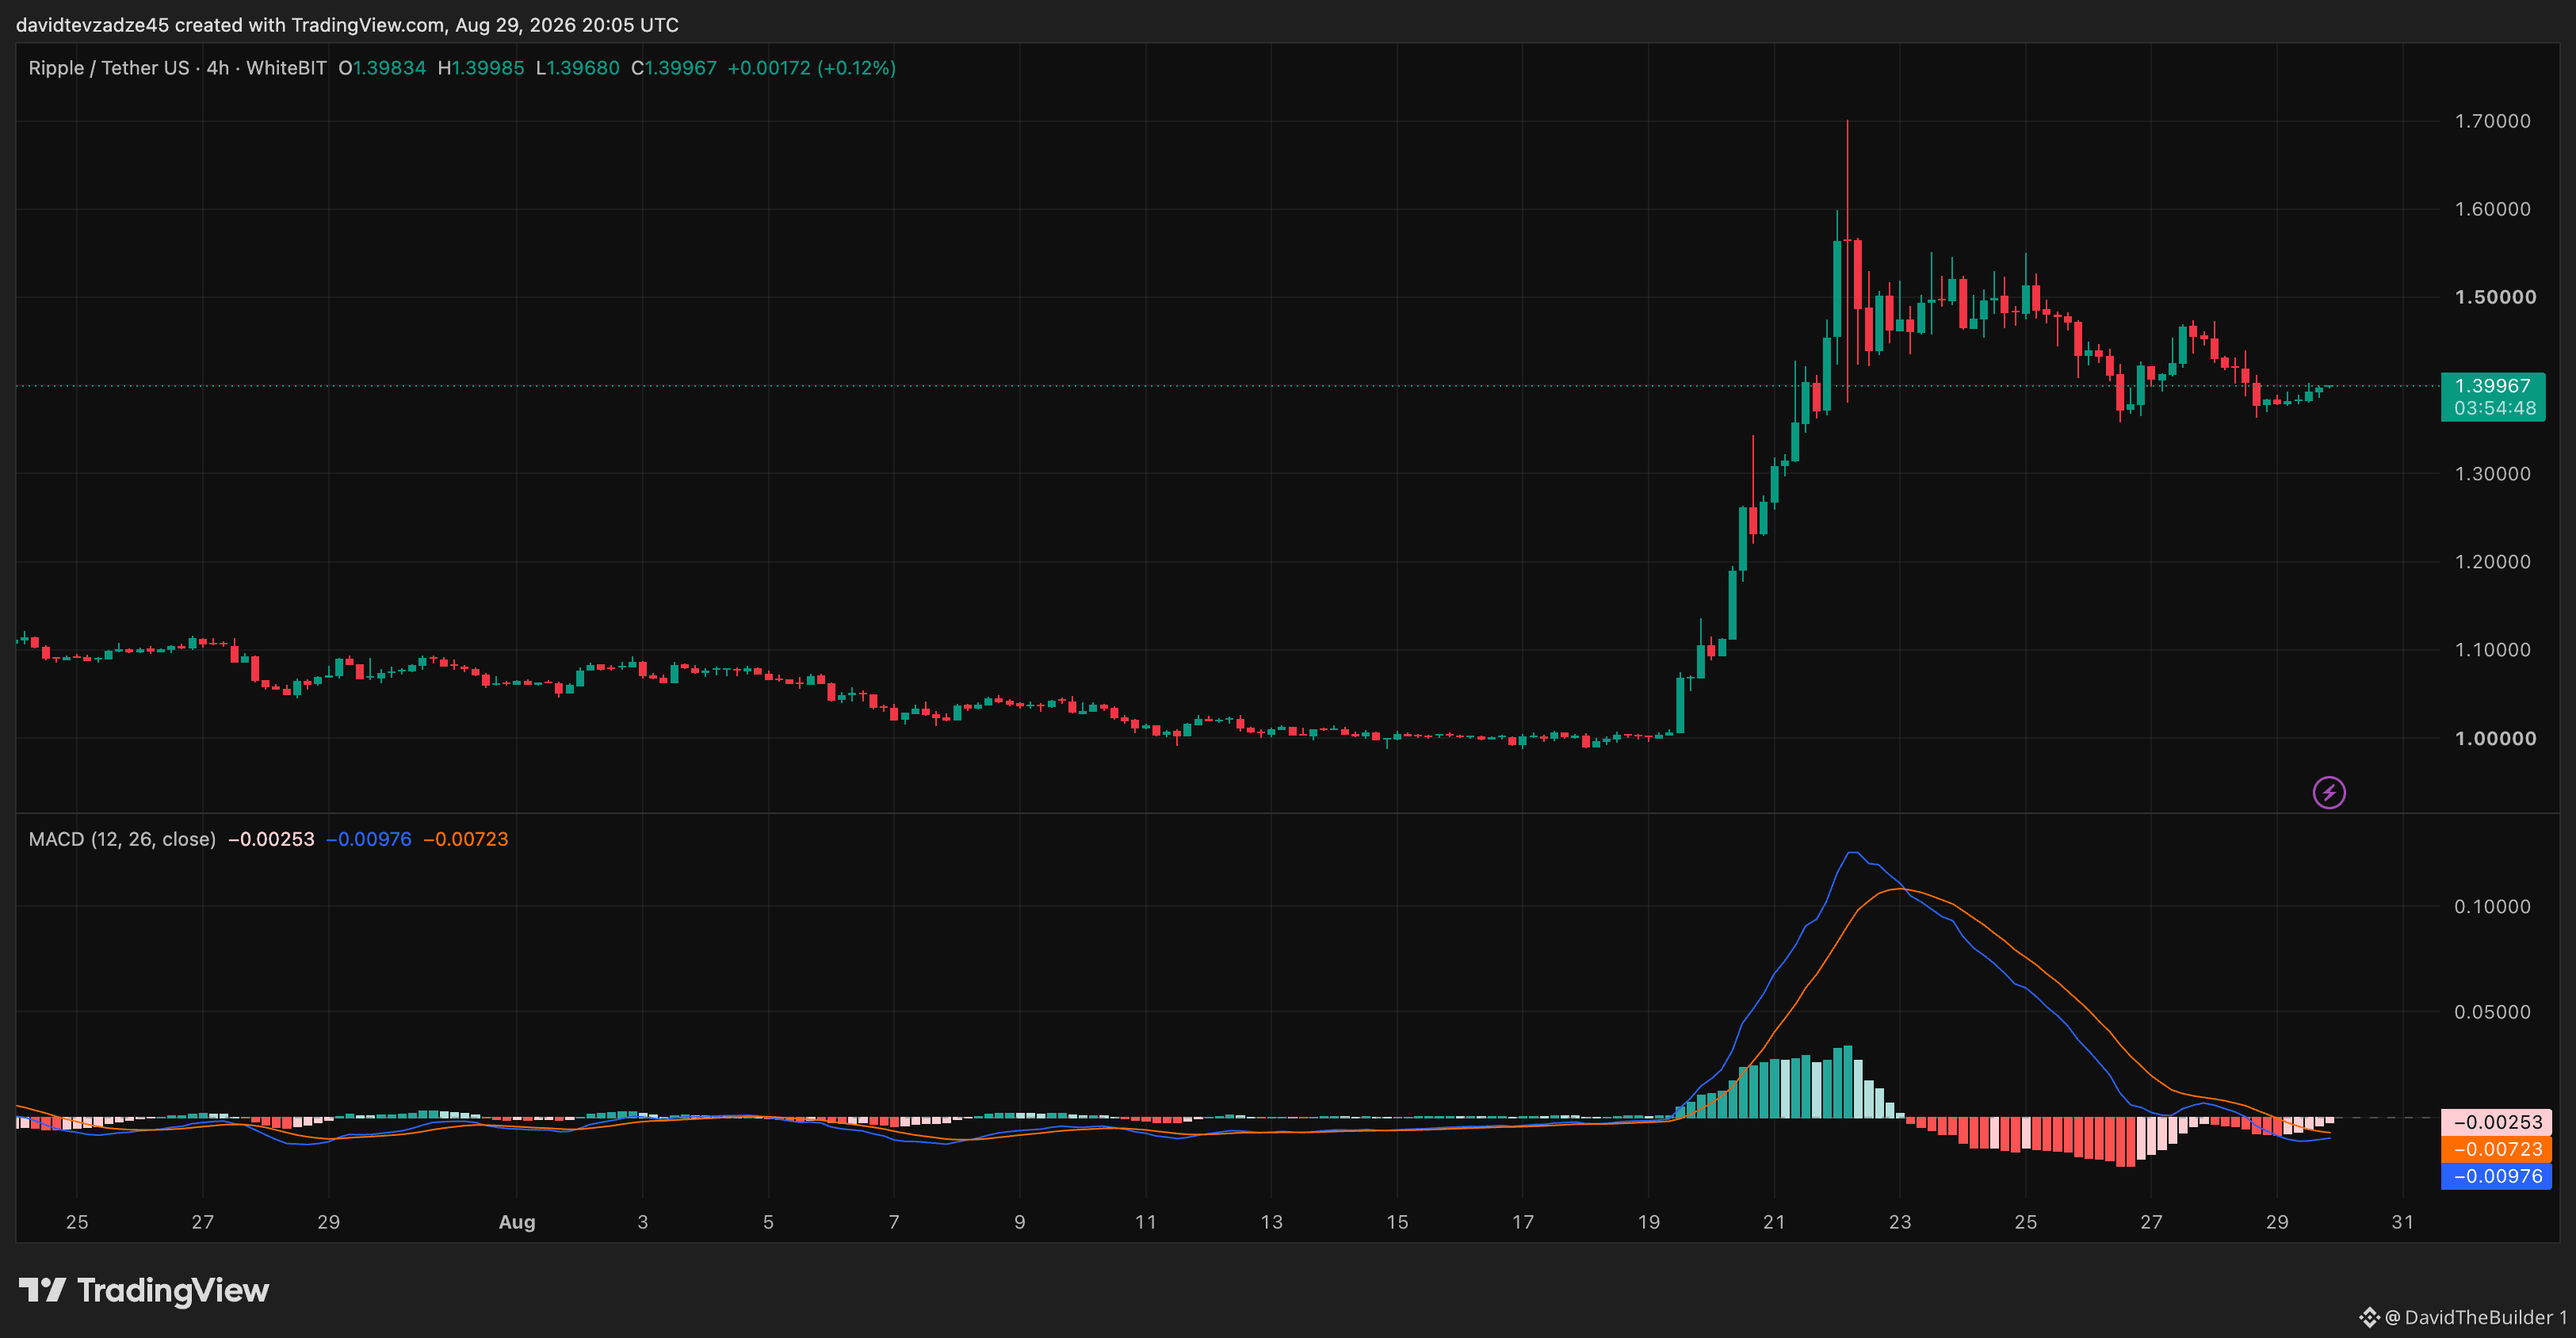Viewport: 2576px width, 1338px height.
Task: Click the Aug label on the time axis
Action: pos(517,1222)
